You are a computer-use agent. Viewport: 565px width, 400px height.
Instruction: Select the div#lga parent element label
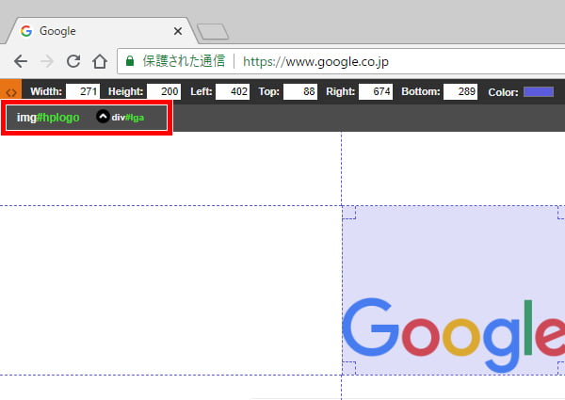[x=127, y=117]
